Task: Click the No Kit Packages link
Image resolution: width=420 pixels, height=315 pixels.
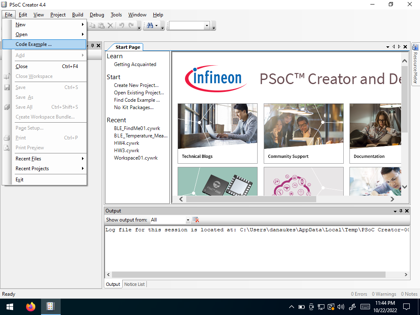Action: (x=134, y=107)
